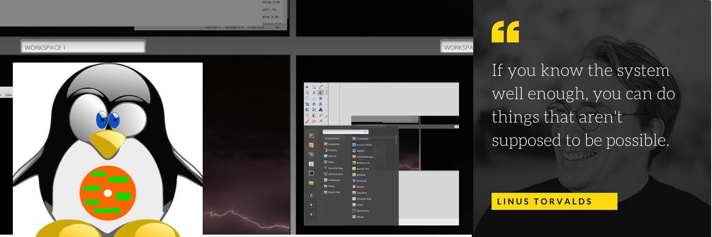This screenshot has width=712, height=237.
Task: Launch Archive Manager from the list
Action: click(363, 157)
